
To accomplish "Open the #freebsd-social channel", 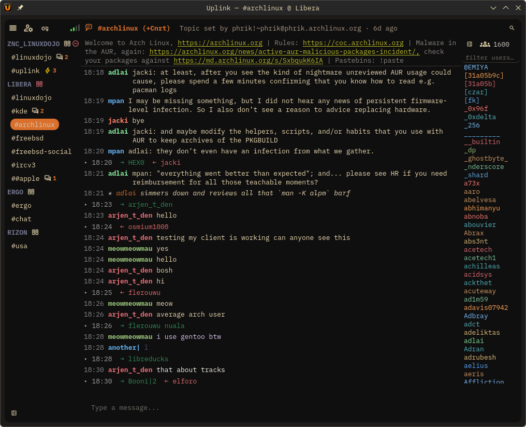I will [x=41, y=151].
